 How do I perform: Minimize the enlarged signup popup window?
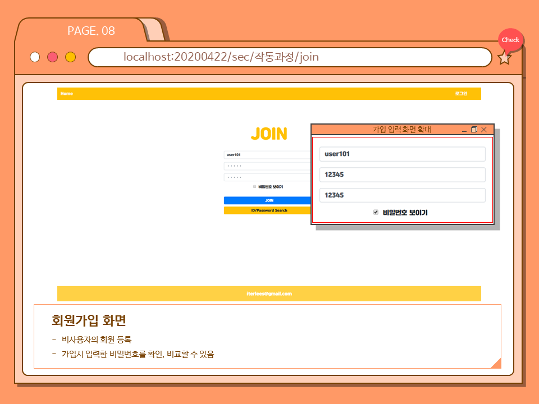point(464,130)
